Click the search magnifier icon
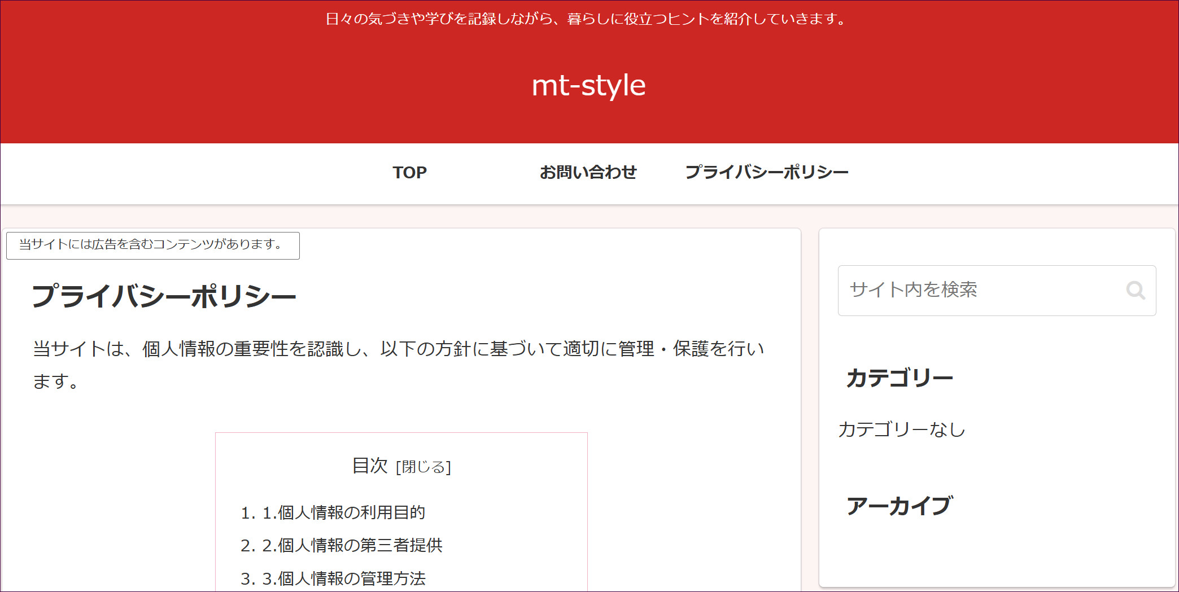The height and width of the screenshot is (592, 1179). pos(1135,290)
